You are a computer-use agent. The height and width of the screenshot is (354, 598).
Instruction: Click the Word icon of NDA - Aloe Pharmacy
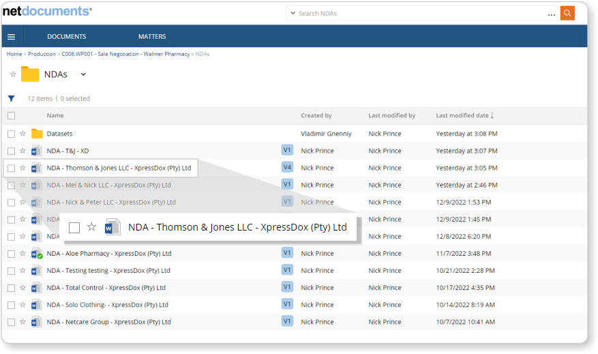pyautogui.click(x=37, y=254)
